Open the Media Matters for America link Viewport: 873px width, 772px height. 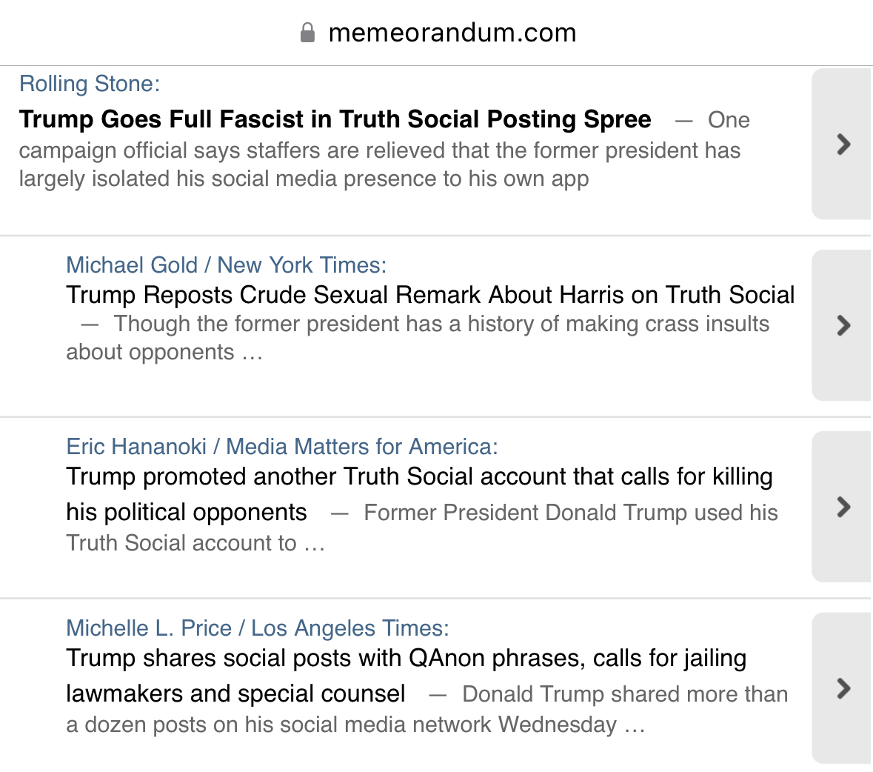pyautogui.click(x=360, y=447)
